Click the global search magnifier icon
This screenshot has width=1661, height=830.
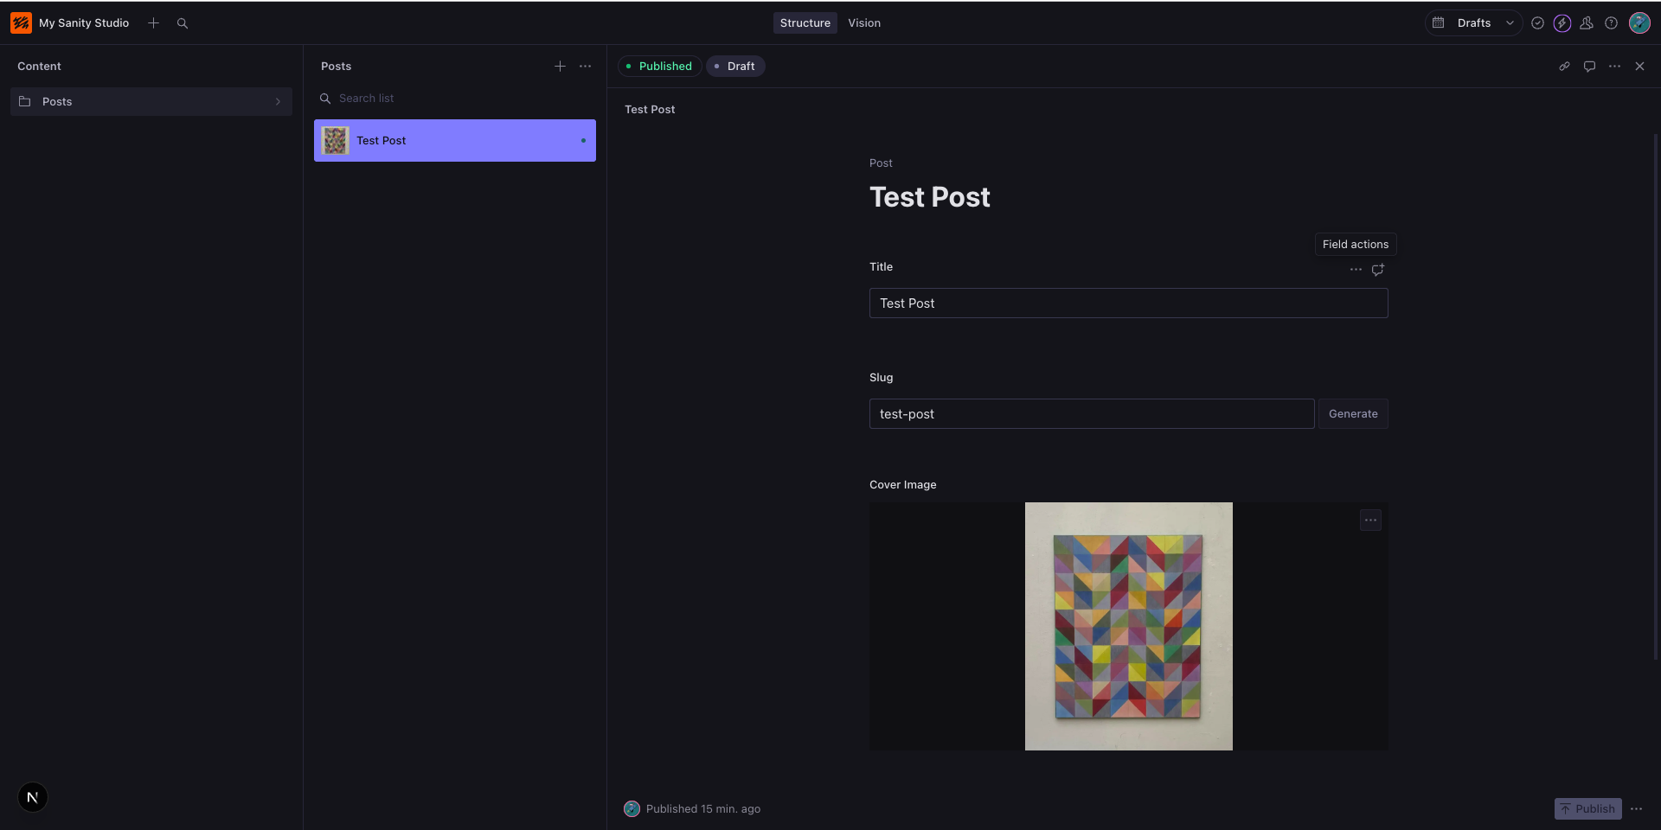tap(183, 23)
